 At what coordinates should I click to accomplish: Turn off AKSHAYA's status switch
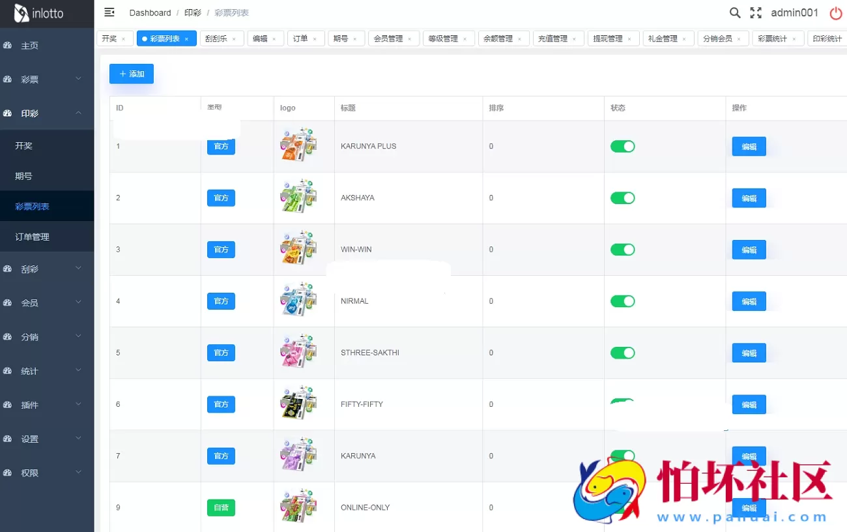click(622, 198)
